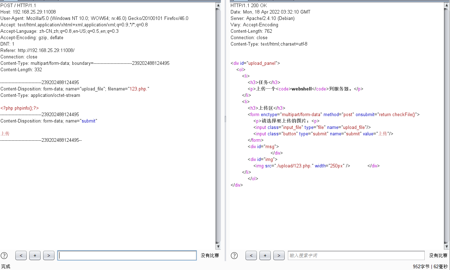This screenshot has width=450, height=270.
Task: Click the Host header line 192.168.25.29:11008
Action: click(x=28, y=12)
